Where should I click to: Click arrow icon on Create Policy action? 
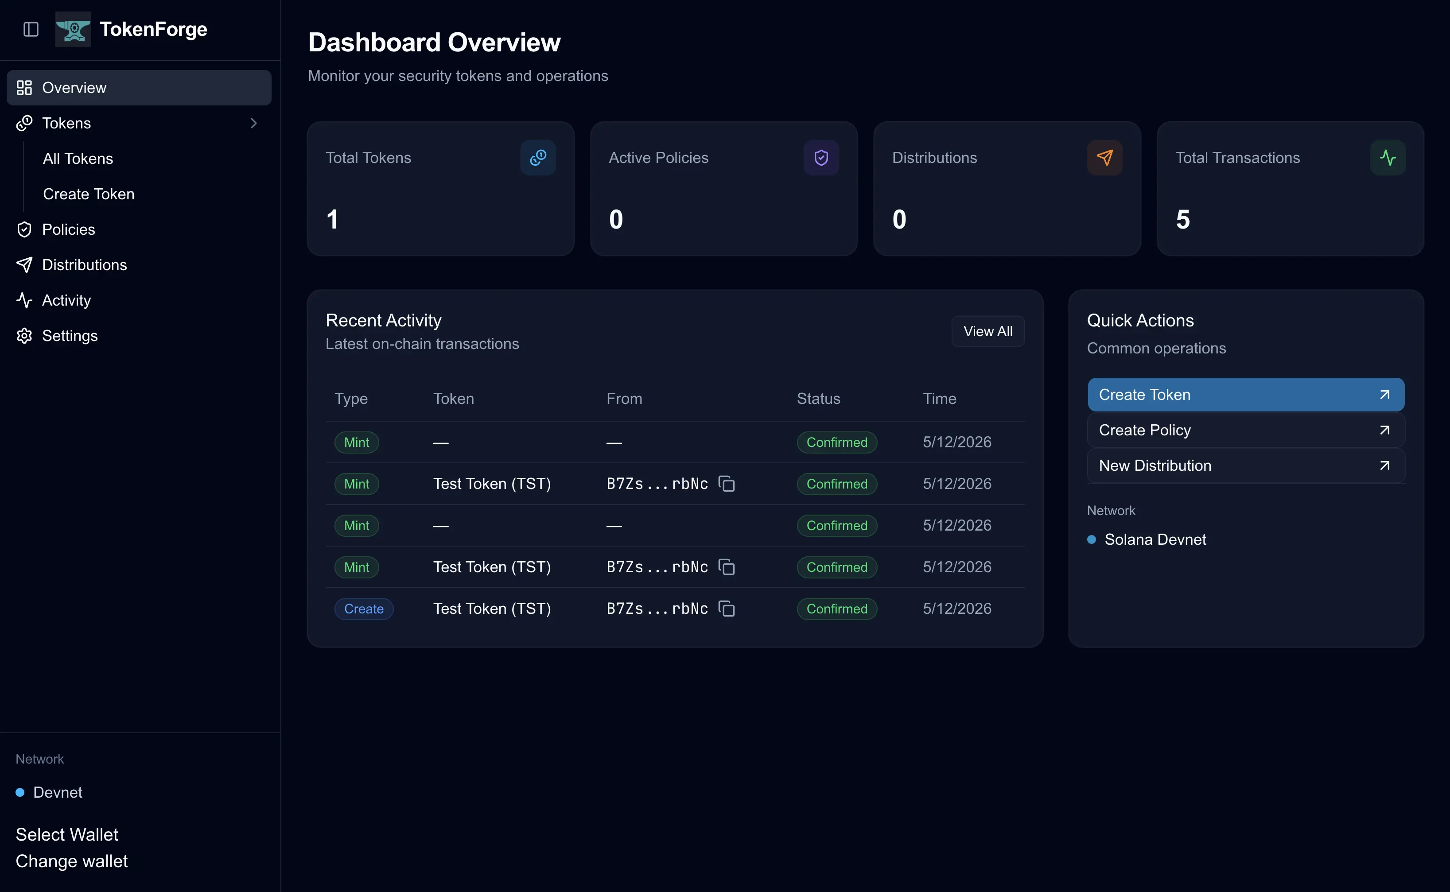point(1384,430)
